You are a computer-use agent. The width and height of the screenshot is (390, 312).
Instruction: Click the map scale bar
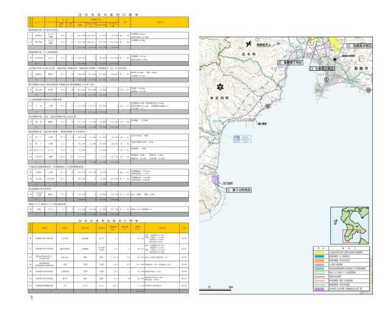216,289
